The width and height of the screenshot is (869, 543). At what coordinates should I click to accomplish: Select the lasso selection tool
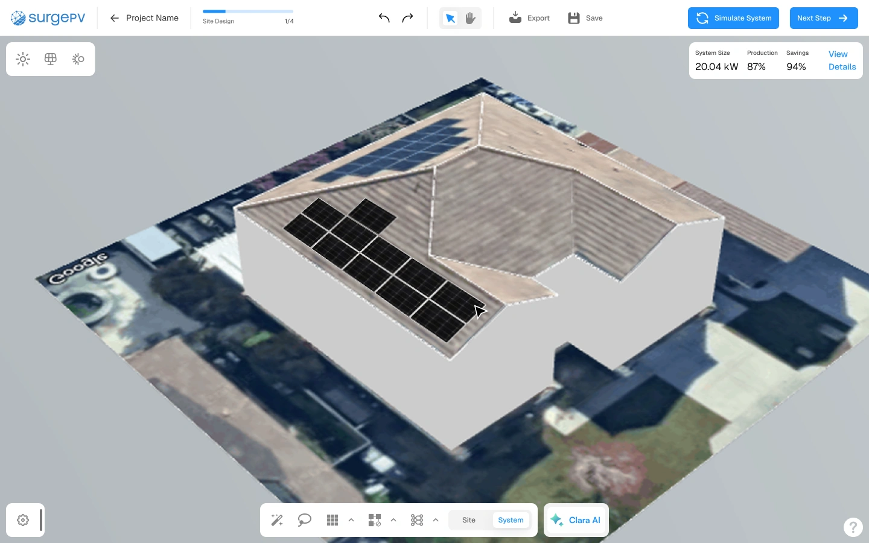click(305, 520)
